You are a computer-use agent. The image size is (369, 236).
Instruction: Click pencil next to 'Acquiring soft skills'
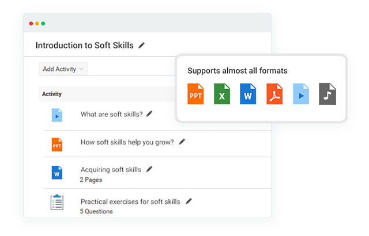point(149,169)
